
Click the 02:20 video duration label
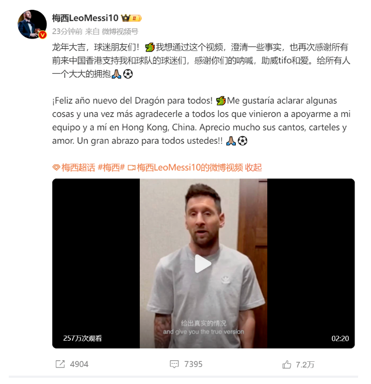340,339
